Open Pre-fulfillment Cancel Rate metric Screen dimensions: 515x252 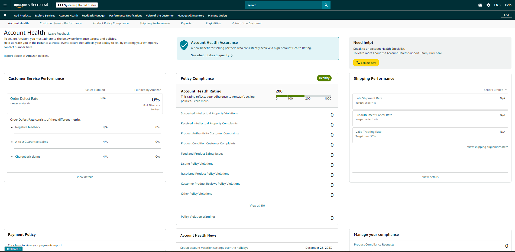(x=374, y=115)
